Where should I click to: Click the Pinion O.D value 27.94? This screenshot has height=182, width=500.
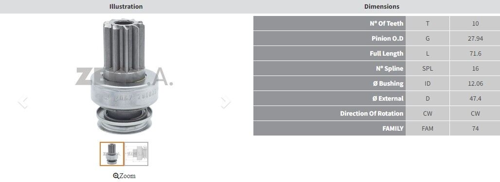(x=475, y=39)
